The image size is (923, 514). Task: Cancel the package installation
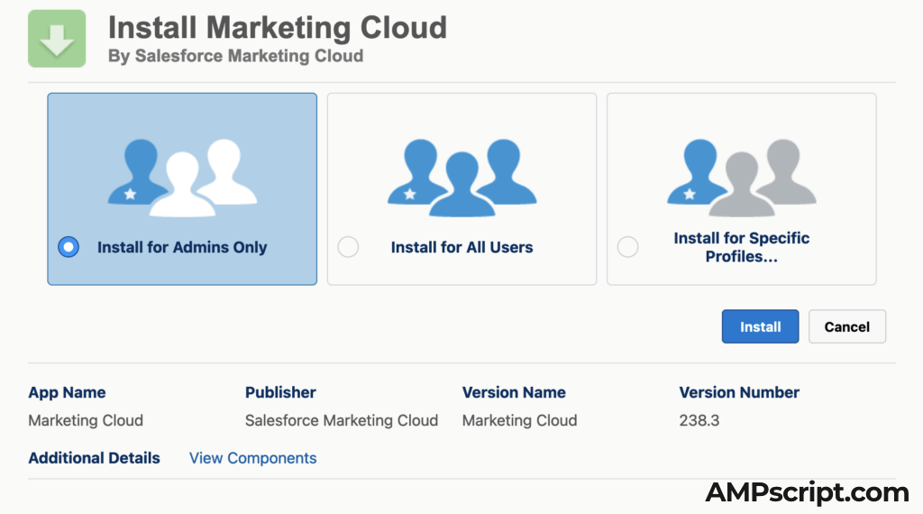click(x=846, y=326)
